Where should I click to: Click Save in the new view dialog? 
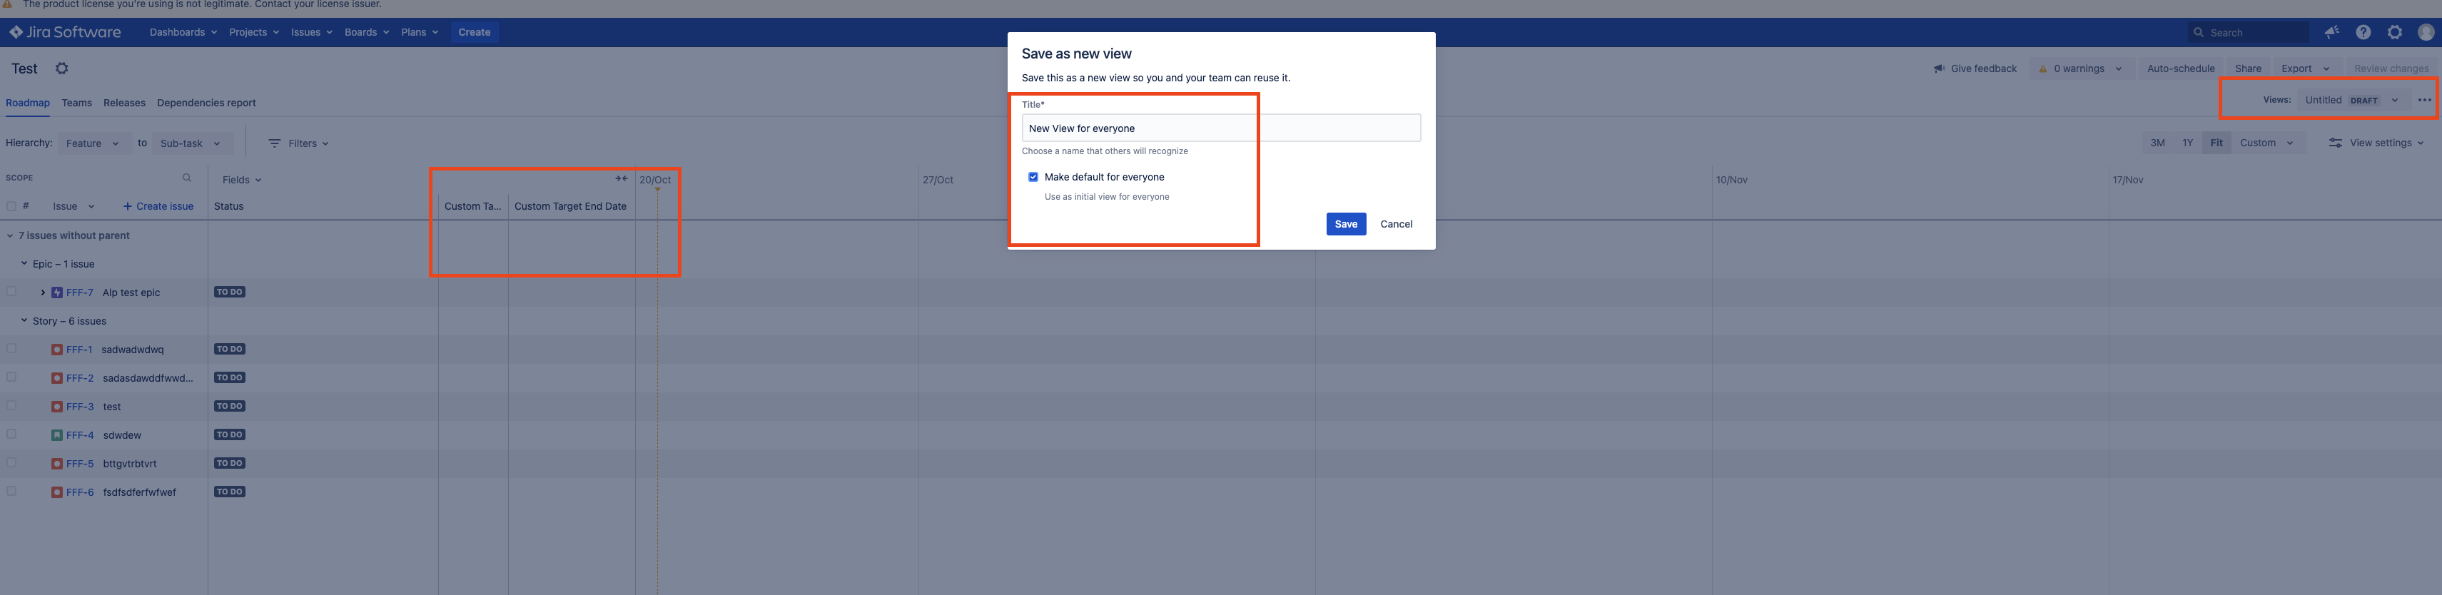pos(1346,225)
